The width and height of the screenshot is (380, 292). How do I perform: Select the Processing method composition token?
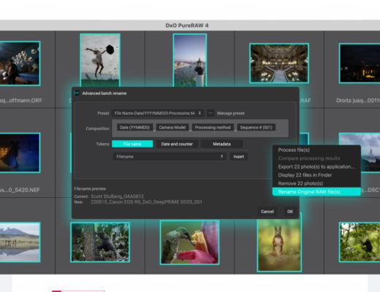213,127
